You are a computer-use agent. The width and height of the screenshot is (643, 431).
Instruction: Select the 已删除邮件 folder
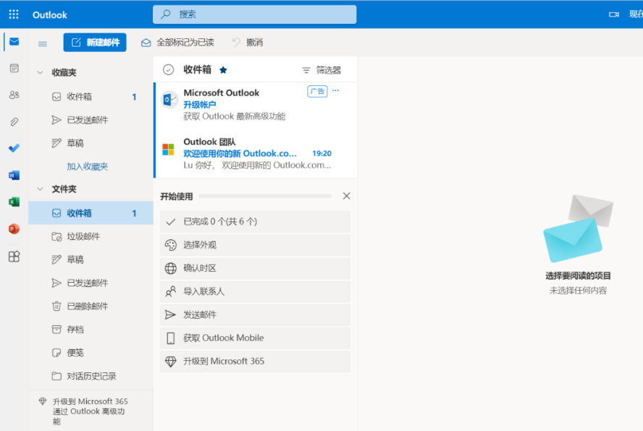pos(87,306)
